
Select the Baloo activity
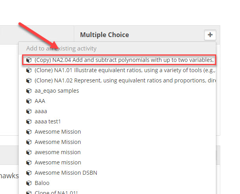117,183
